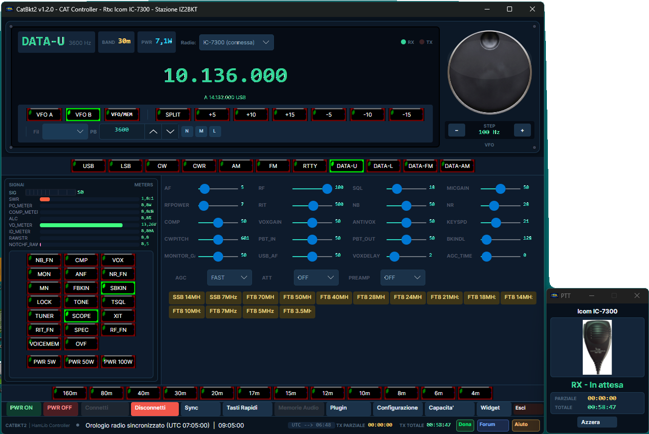Click the RFPOWER slider
The width and height of the screenshot is (649, 434).
click(x=218, y=205)
